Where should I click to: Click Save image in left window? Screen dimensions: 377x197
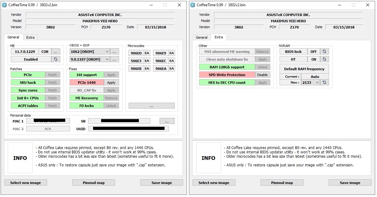pyautogui.click(x=162, y=182)
